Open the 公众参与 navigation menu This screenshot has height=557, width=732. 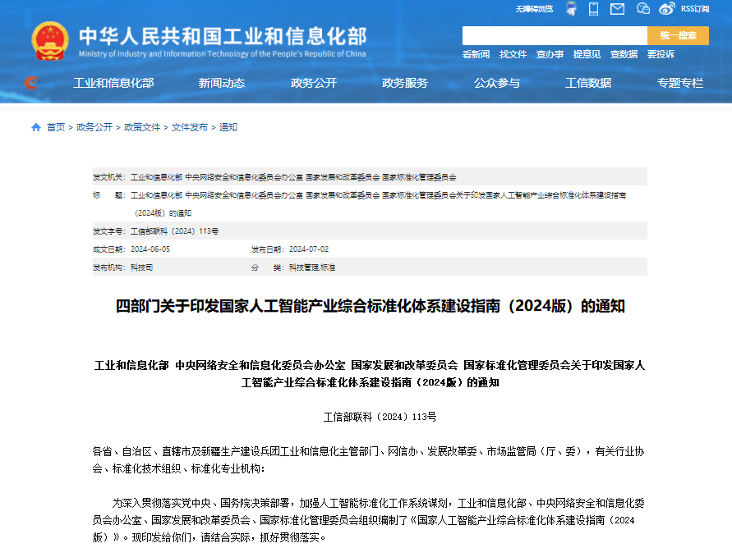point(497,83)
